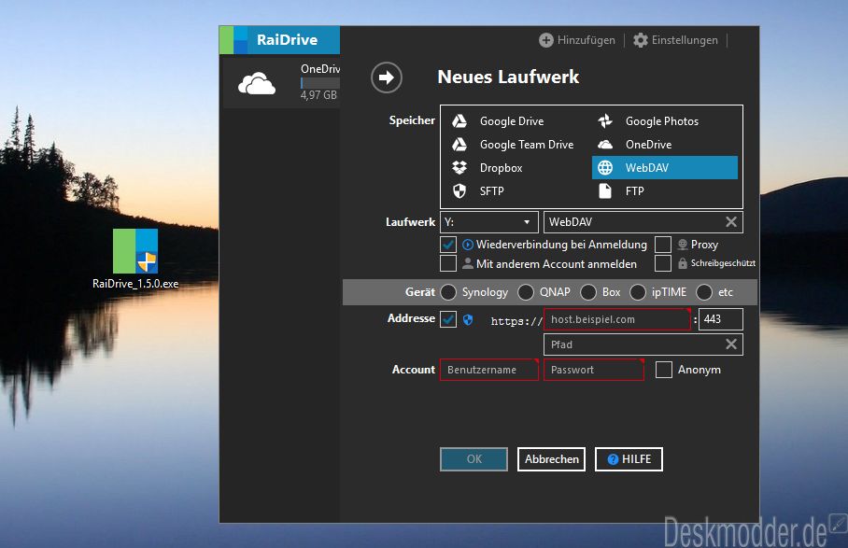Viewport: 848px width, 548px height.
Task: Click the reconnect icon beside Wiederverbindung
Action: pyautogui.click(x=468, y=245)
